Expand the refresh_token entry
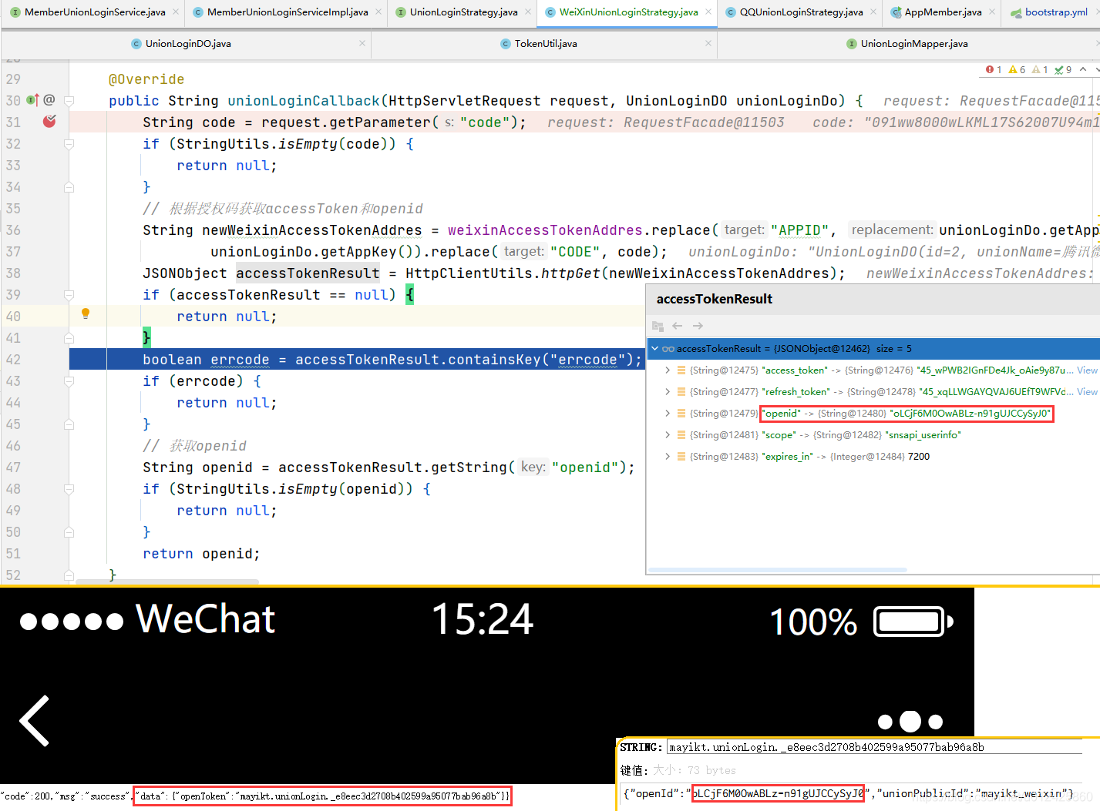1100x811 pixels. point(668,392)
